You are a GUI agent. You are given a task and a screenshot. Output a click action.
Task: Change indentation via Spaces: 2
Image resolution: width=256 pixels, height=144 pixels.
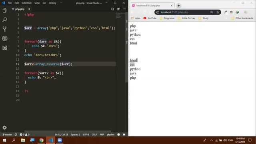coord(75,134)
